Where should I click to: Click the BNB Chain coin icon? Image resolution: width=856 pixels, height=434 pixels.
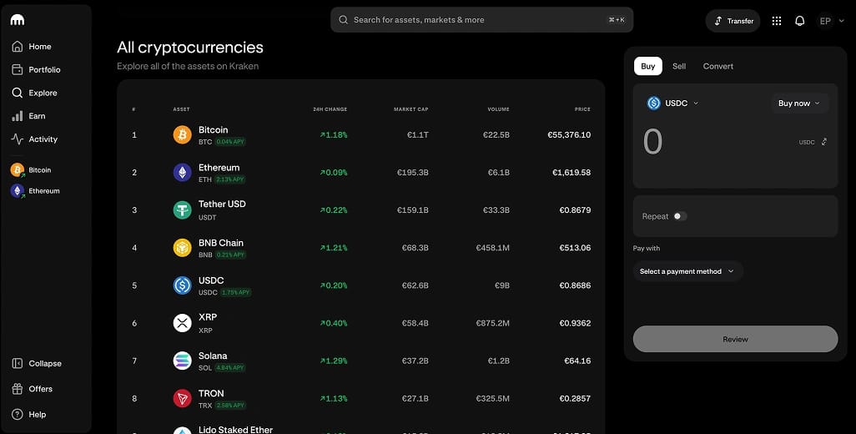(x=183, y=248)
